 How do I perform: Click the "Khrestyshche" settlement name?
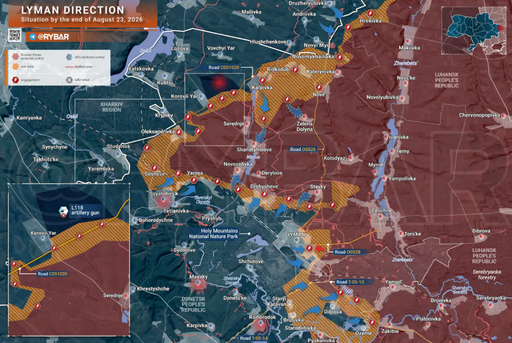[153, 289]
